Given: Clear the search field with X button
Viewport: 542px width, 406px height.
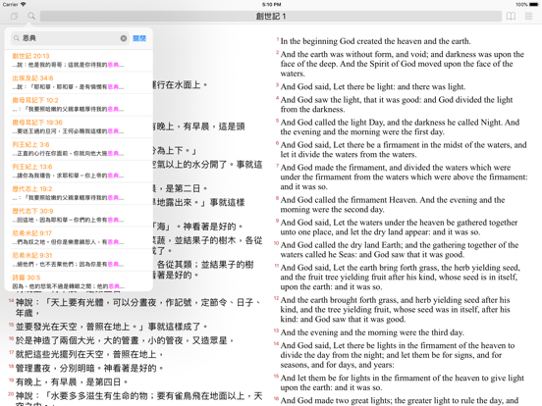Looking at the screenshot, I should [124, 38].
